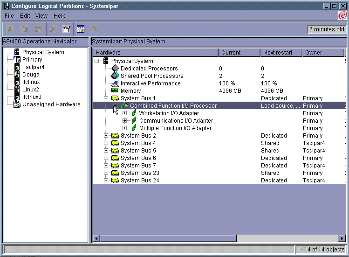Select the Unassigned Hardware icon
The width and height of the screenshot is (349, 257).
(x=17, y=104)
